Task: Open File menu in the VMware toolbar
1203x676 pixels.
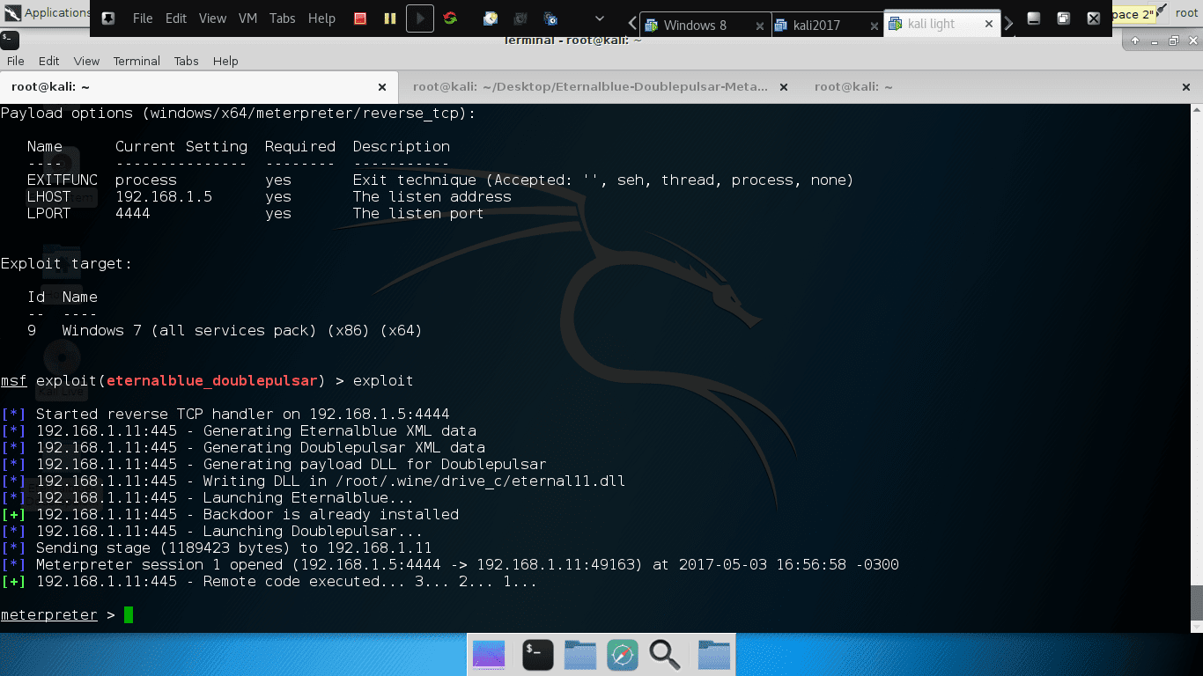Action: click(x=143, y=18)
